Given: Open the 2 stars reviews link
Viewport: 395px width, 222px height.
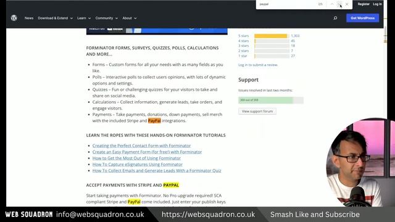Looking at the screenshot, I should pyautogui.click(x=243, y=51).
